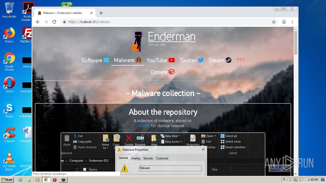Open the Donate link
Image resolution: width=326 pixels, height=183 pixels.
pos(162,72)
